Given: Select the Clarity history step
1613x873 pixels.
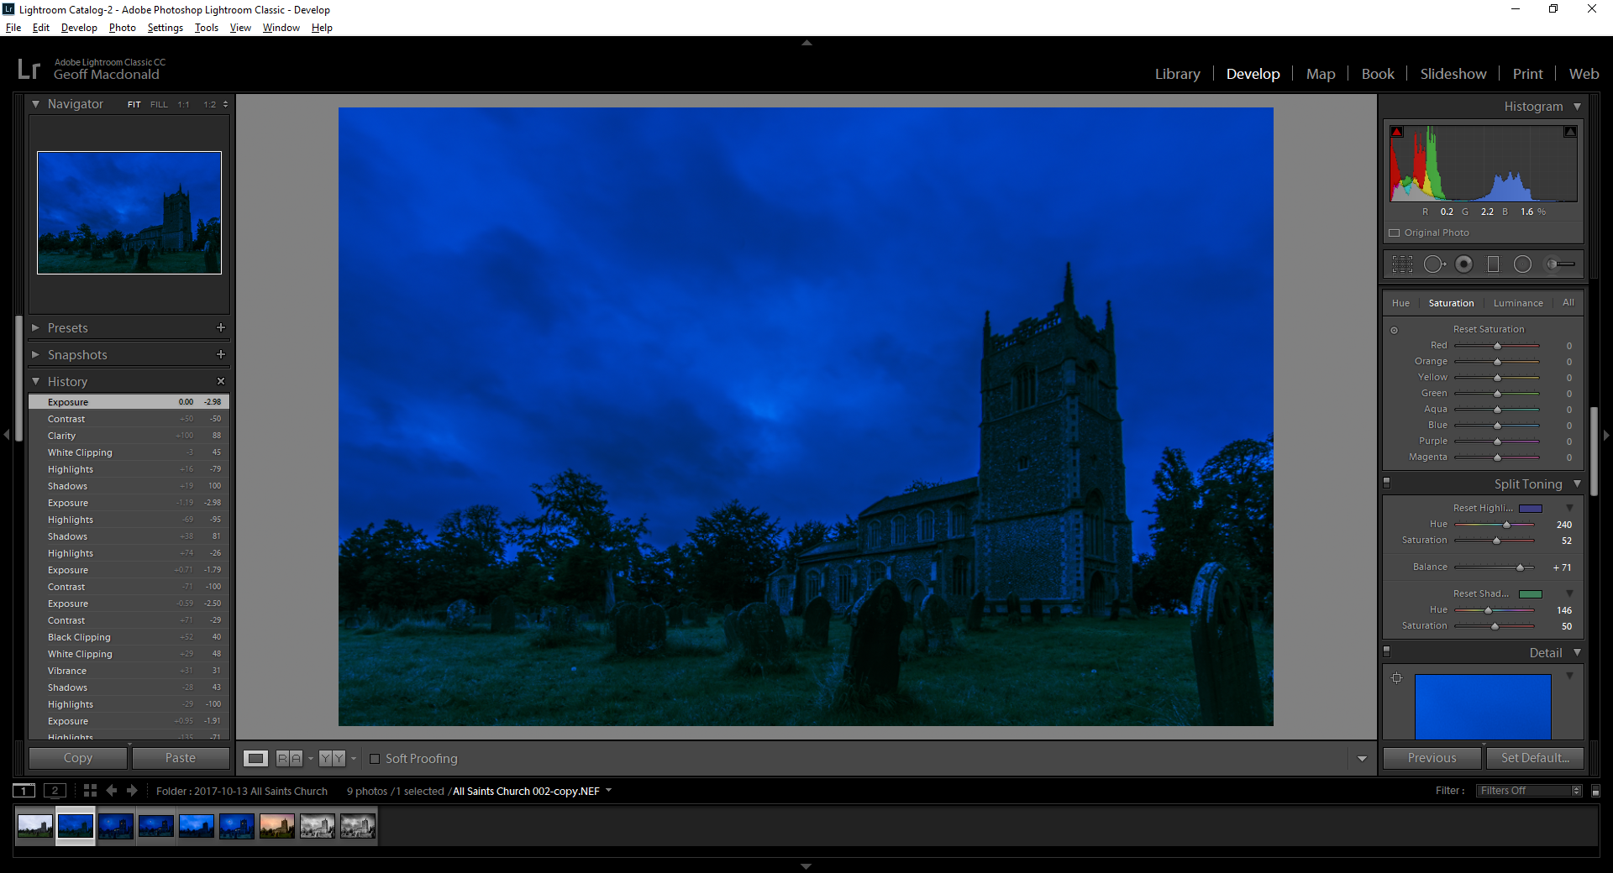Looking at the screenshot, I should click(x=129, y=436).
